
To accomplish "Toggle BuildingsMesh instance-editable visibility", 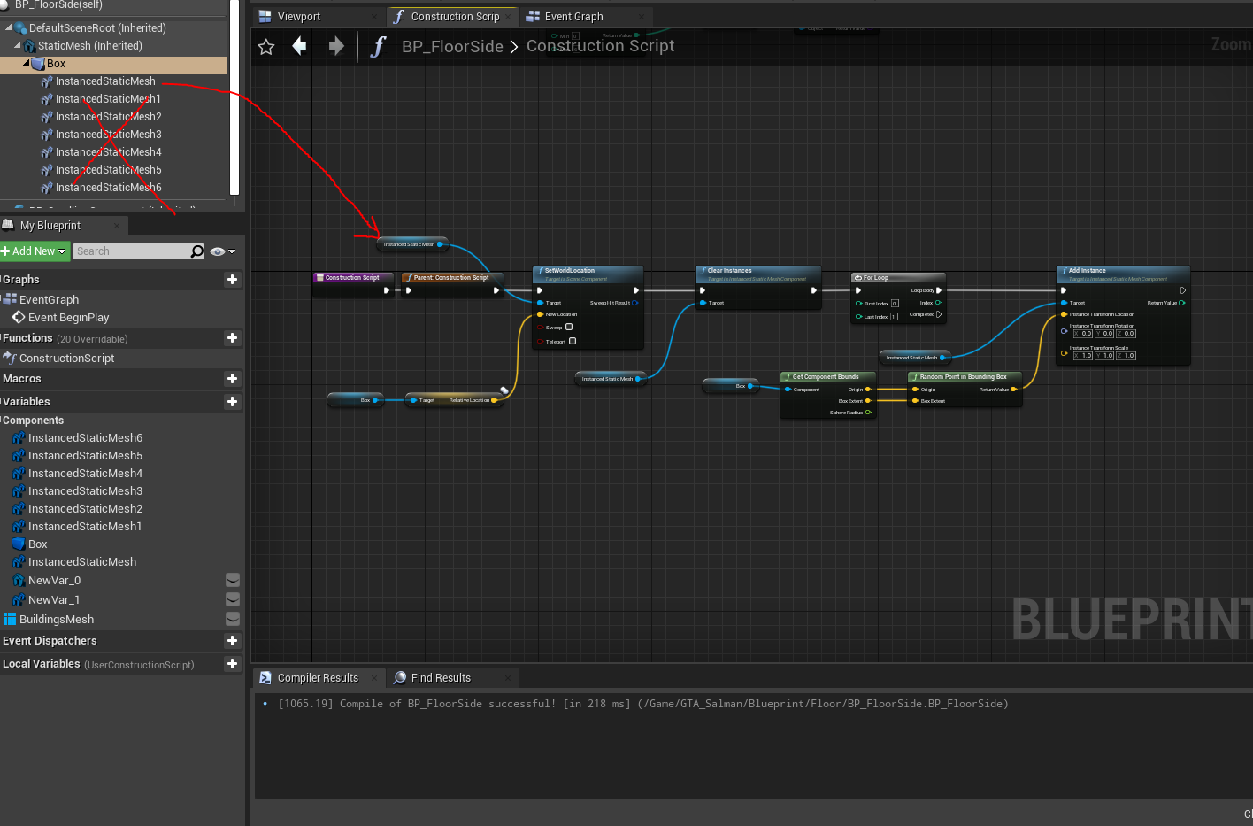I will pyautogui.click(x=233, y=619).
